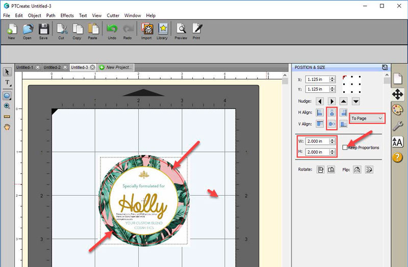Select the arrow Selection tool
Image resolution: width=408 pixels, height=267 pixels.
(7, 72)
